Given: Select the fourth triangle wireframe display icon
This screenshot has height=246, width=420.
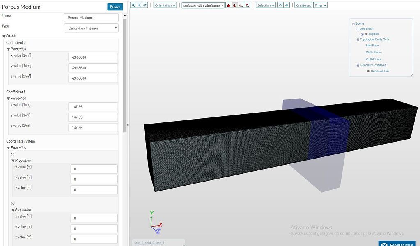Looking at the screenshot, I should 247,5.
